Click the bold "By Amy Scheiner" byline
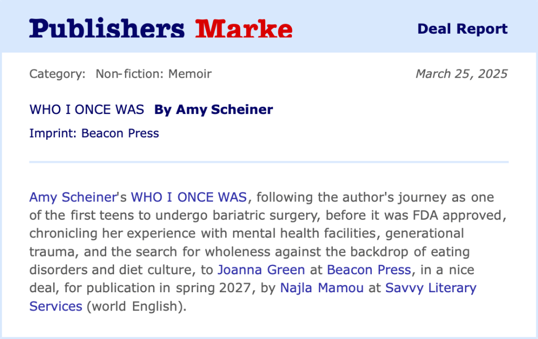This screenshot has width=538, height=339. pyautogui.click(x=214, y=109)
